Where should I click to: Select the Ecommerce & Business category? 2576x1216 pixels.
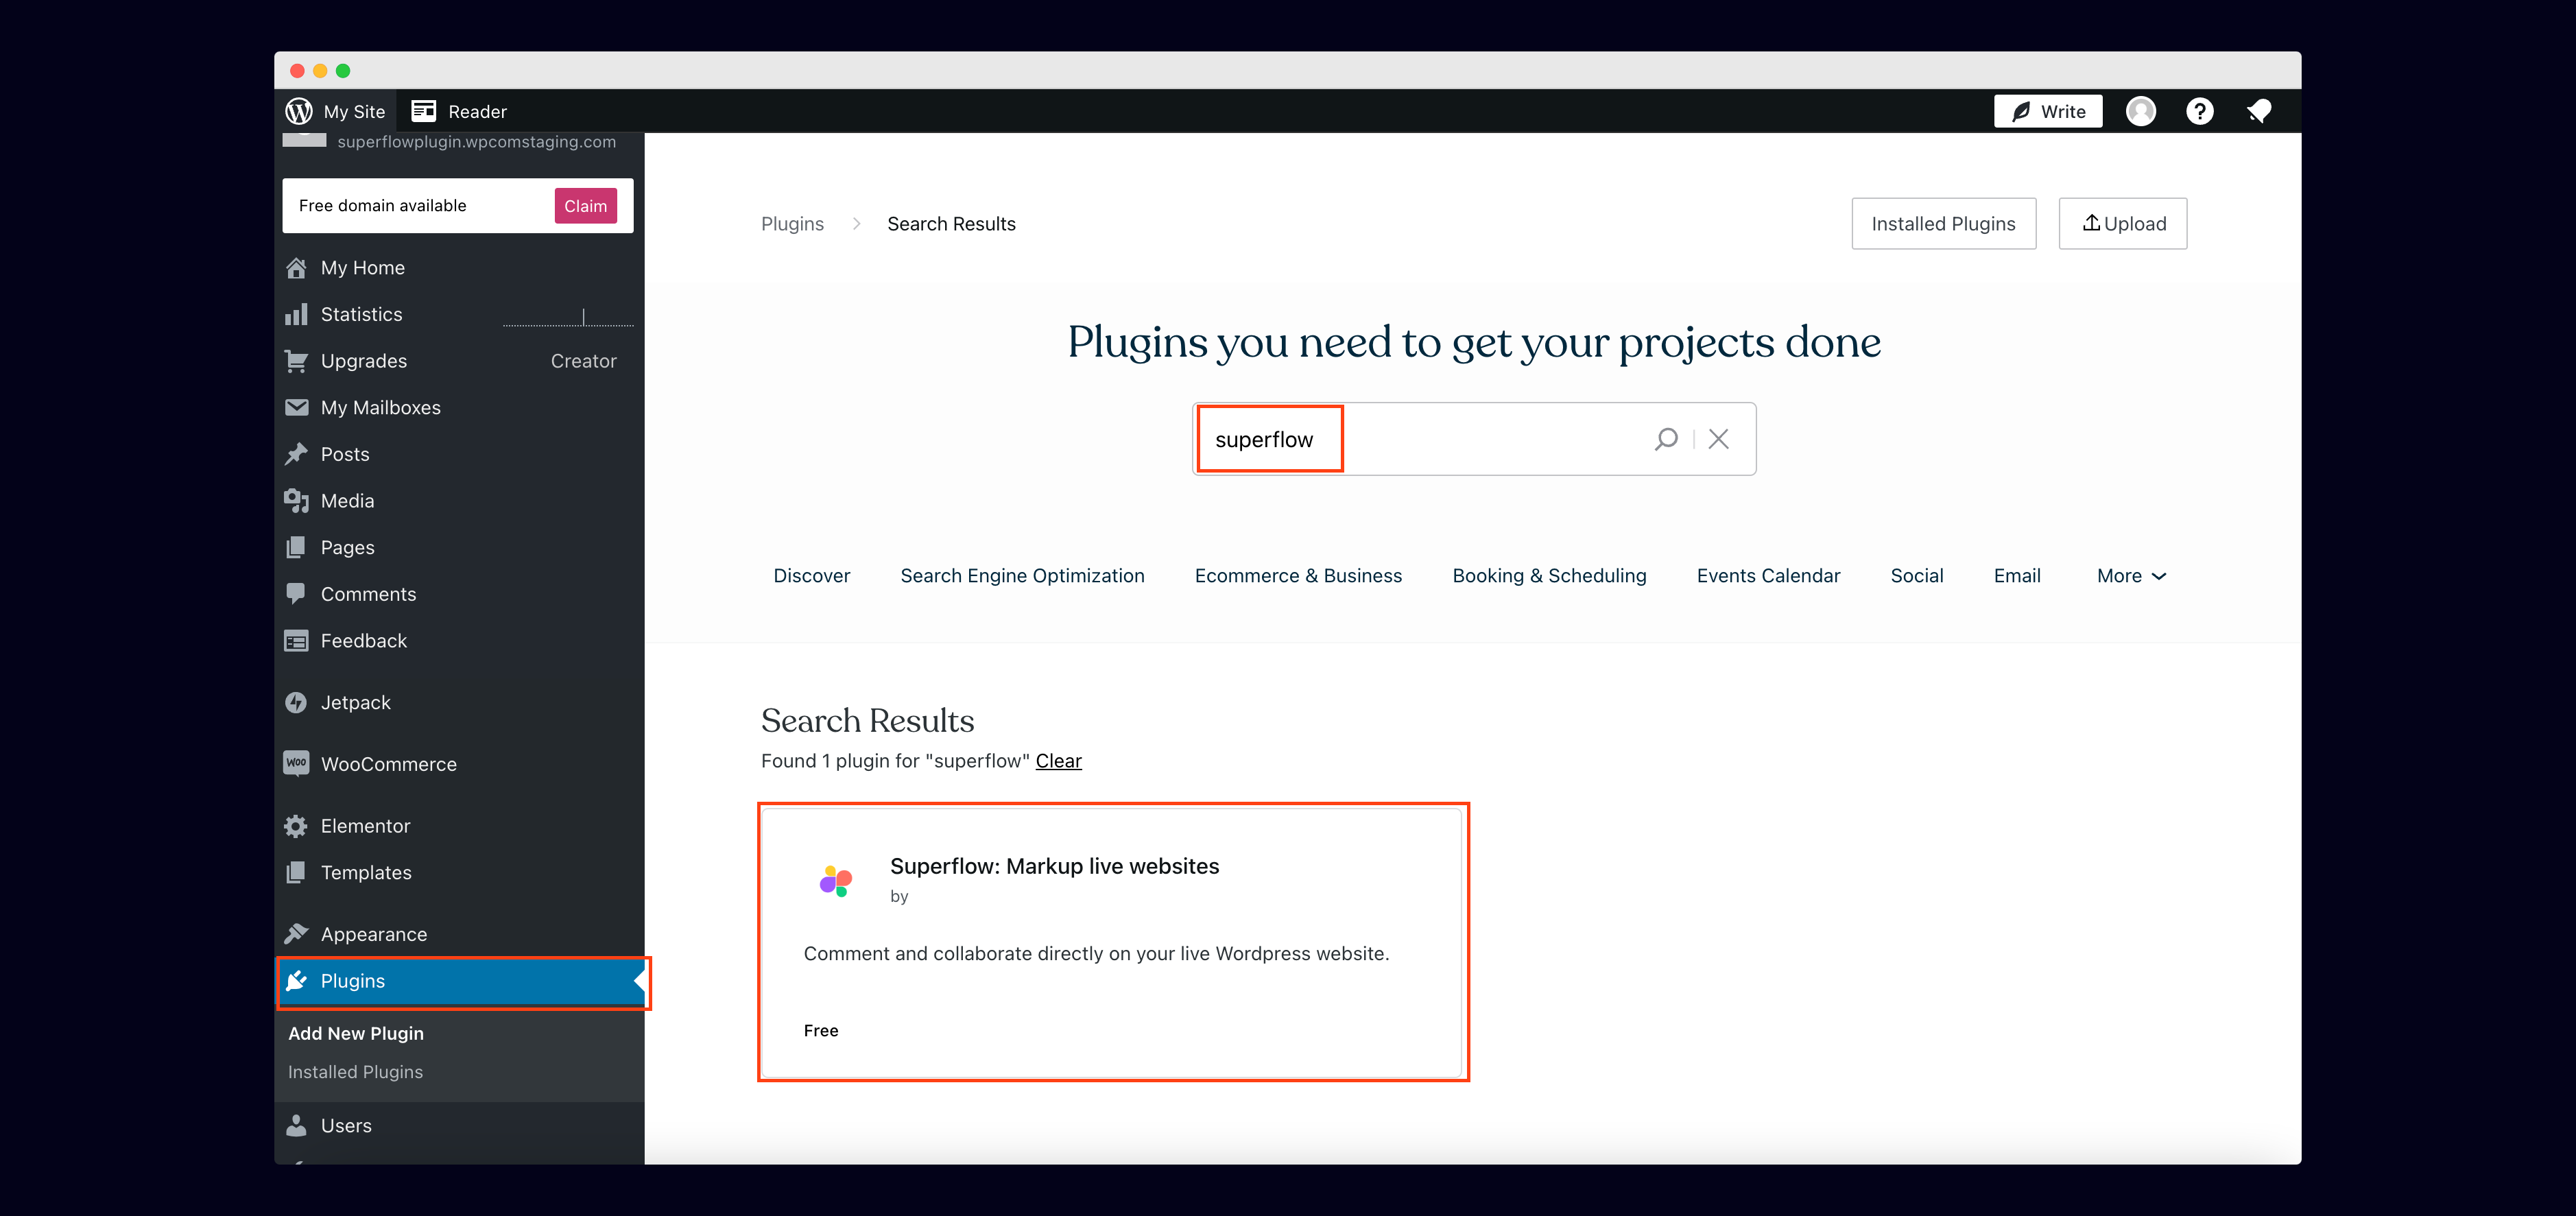coord(1298,576)
